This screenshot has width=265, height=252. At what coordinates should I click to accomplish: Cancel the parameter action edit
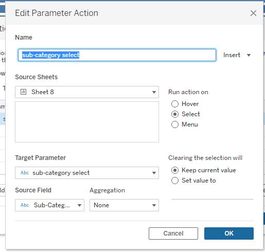[x=173, y=233]
